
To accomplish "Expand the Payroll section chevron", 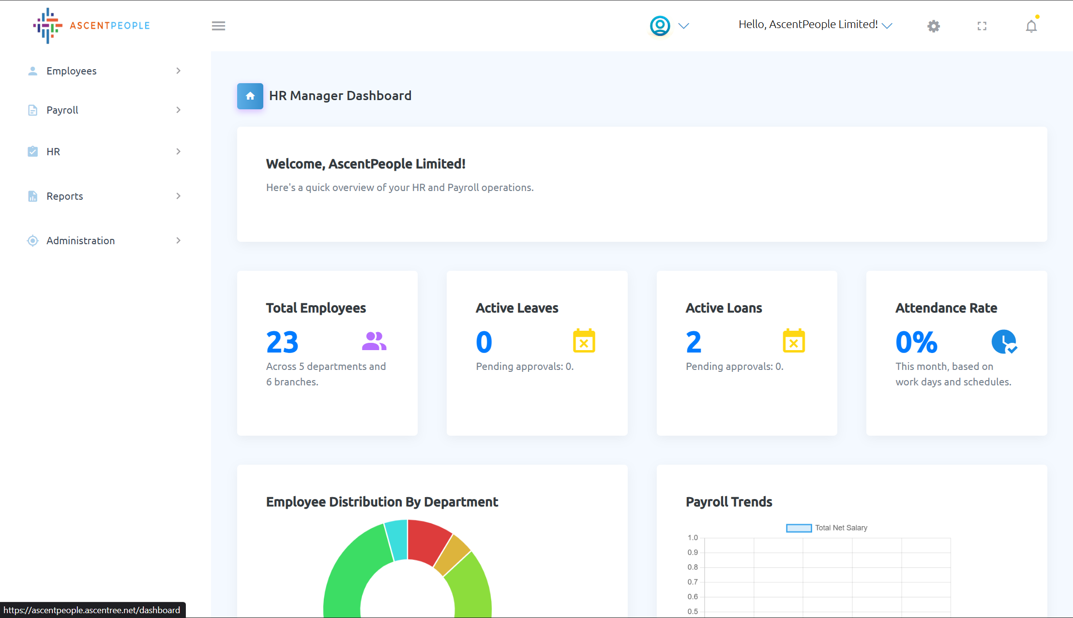I will click(179, 110).
